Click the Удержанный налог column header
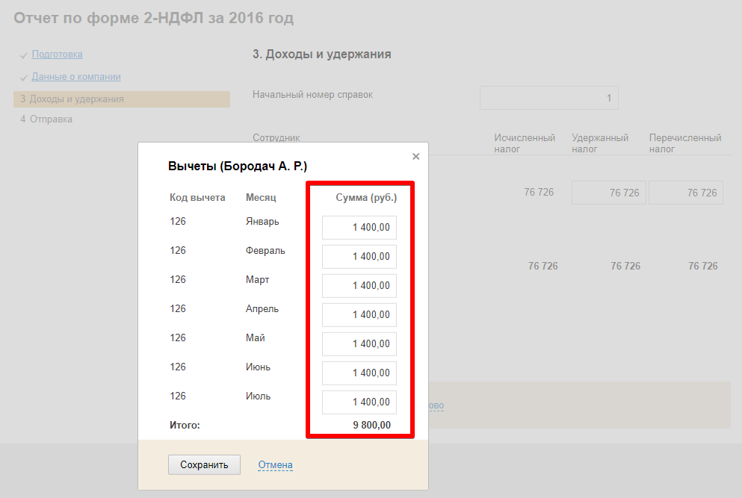This screenshot has height=498, width=742. pyautogui.click(x=600, y=143)
